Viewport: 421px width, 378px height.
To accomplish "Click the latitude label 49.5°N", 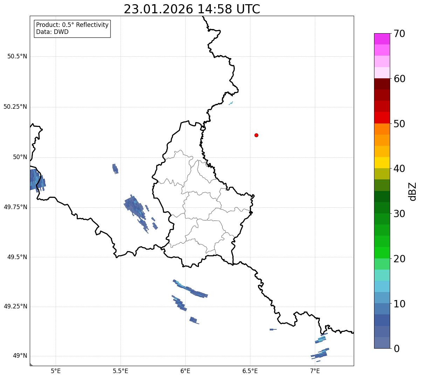I will [x=17, y=257].
